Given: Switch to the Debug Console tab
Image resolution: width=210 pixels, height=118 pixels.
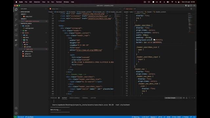Looking at the screenshot, I should 74,98.
